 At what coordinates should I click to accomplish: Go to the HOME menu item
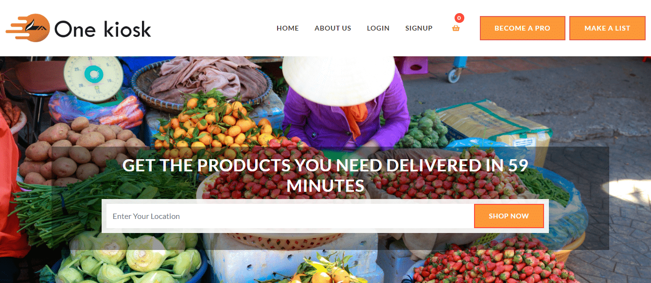point(288,28)
